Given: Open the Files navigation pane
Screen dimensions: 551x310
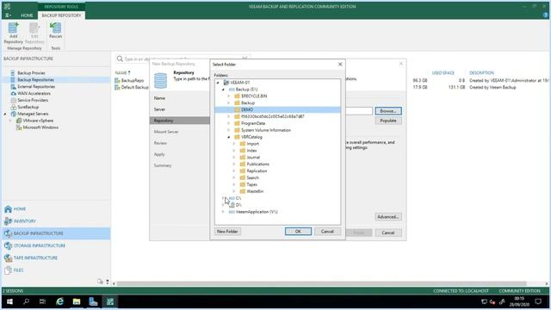Looking at the screenshot, I should pyautogui.click(x=18, y=270).
